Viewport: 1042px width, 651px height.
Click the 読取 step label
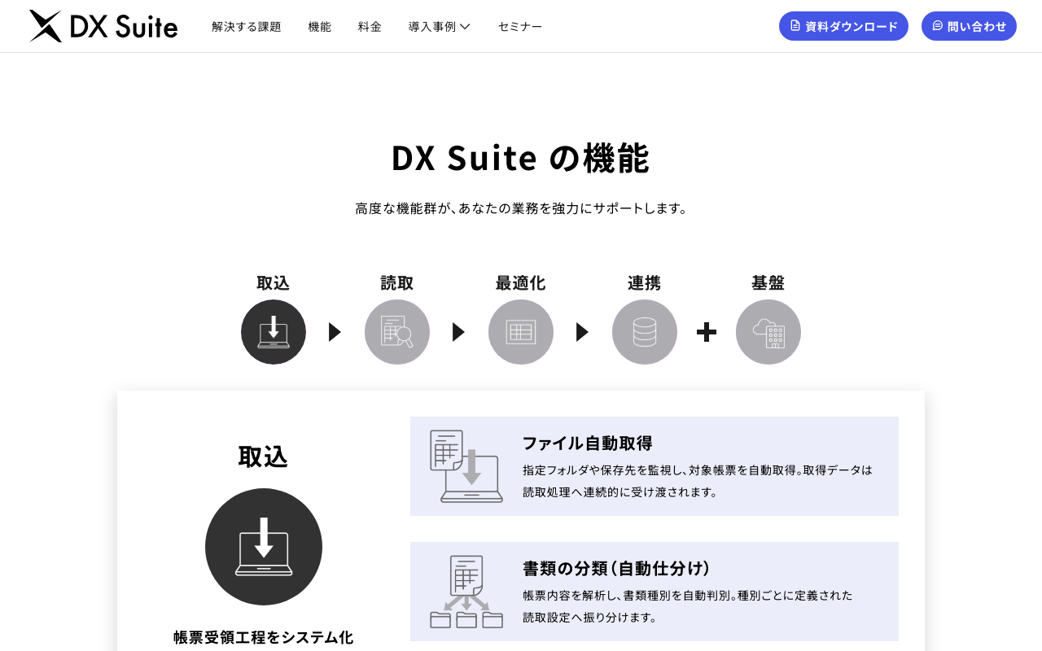pos(397,283)
